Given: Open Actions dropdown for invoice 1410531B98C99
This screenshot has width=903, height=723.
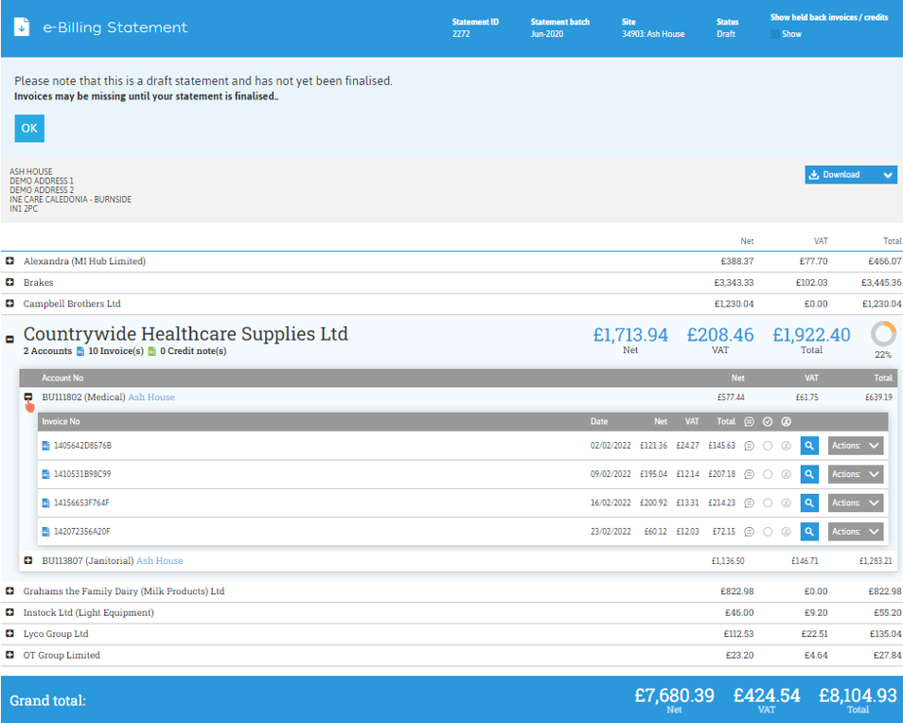Looking at the screenshot, I should (x=856, y=474).
